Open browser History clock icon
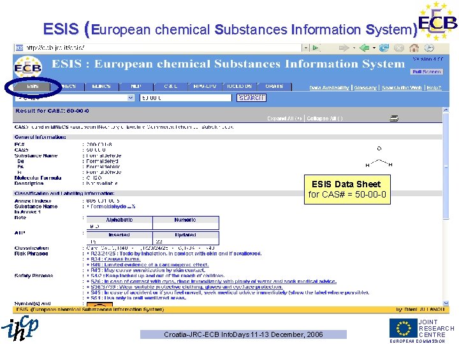459x344 pixels. coord(429,48)
